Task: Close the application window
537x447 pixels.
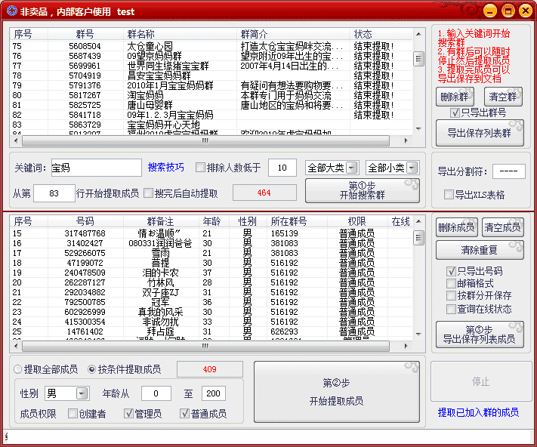Action: (x=525, y=11)
